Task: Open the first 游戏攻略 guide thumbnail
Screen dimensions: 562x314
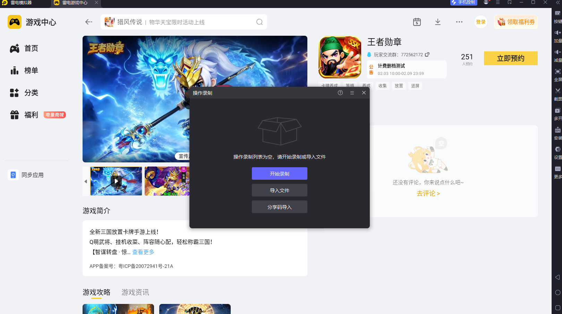Action: pyautogui.click(x=118, y=309)
